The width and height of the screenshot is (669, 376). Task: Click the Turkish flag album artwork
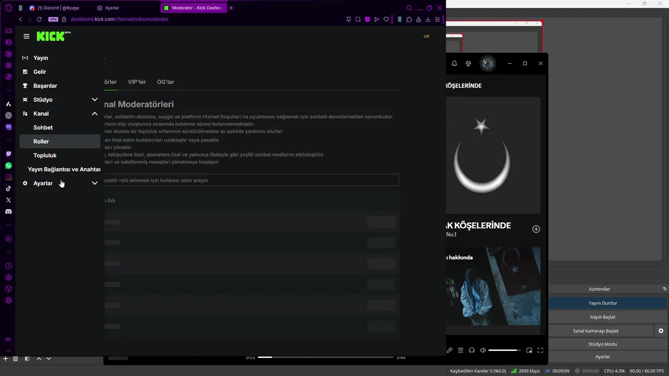coord(493,155)
